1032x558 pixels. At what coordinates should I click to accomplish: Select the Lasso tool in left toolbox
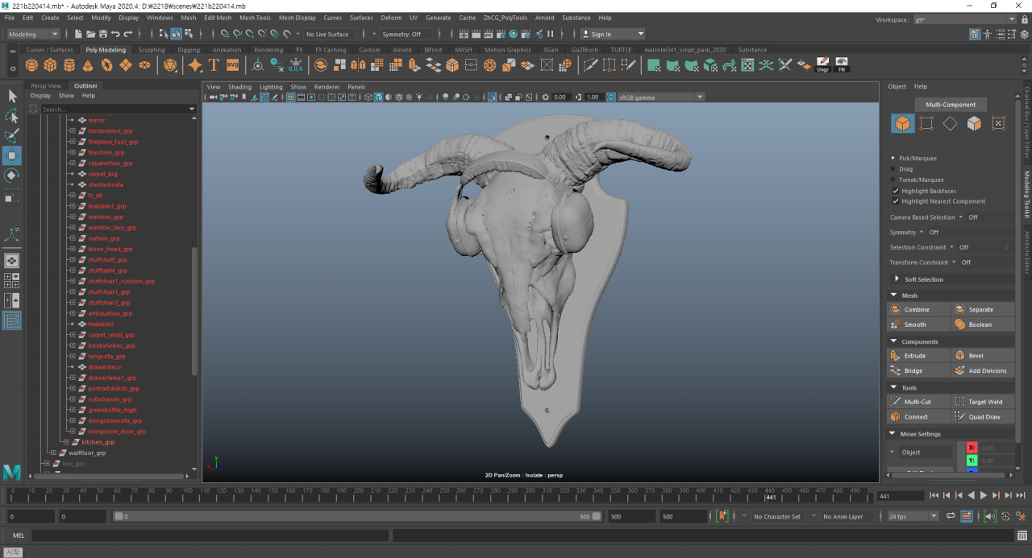[x=12, y=116]
